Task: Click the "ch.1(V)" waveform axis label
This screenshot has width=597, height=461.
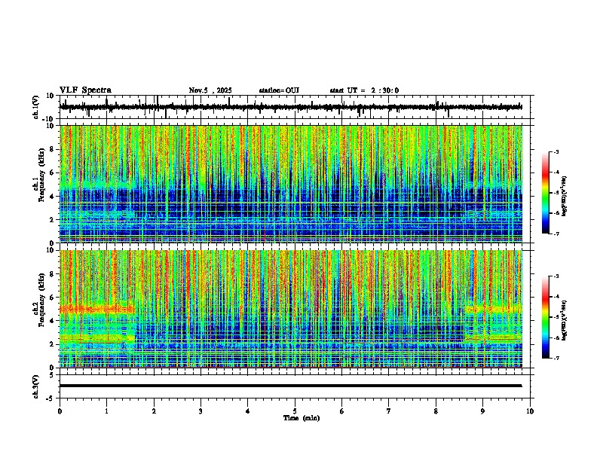Action: [x=36, y=107]
